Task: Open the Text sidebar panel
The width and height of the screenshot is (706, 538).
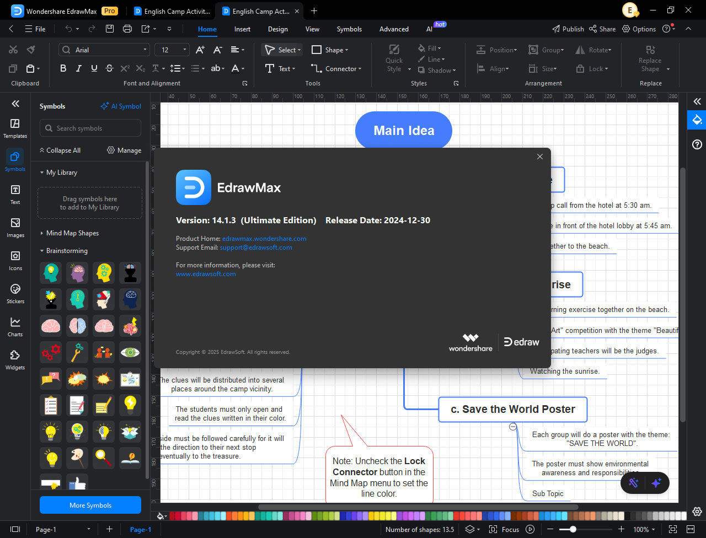Action: pyautogui.click(x=15, y=195)
